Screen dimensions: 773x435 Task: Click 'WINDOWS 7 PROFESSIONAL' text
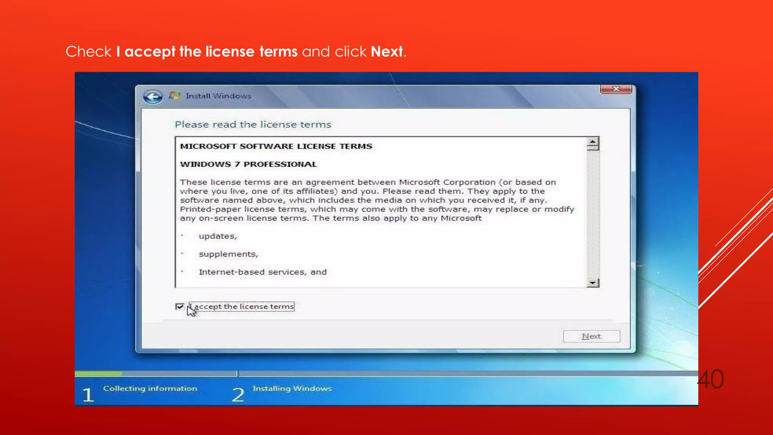coord(248,164)
